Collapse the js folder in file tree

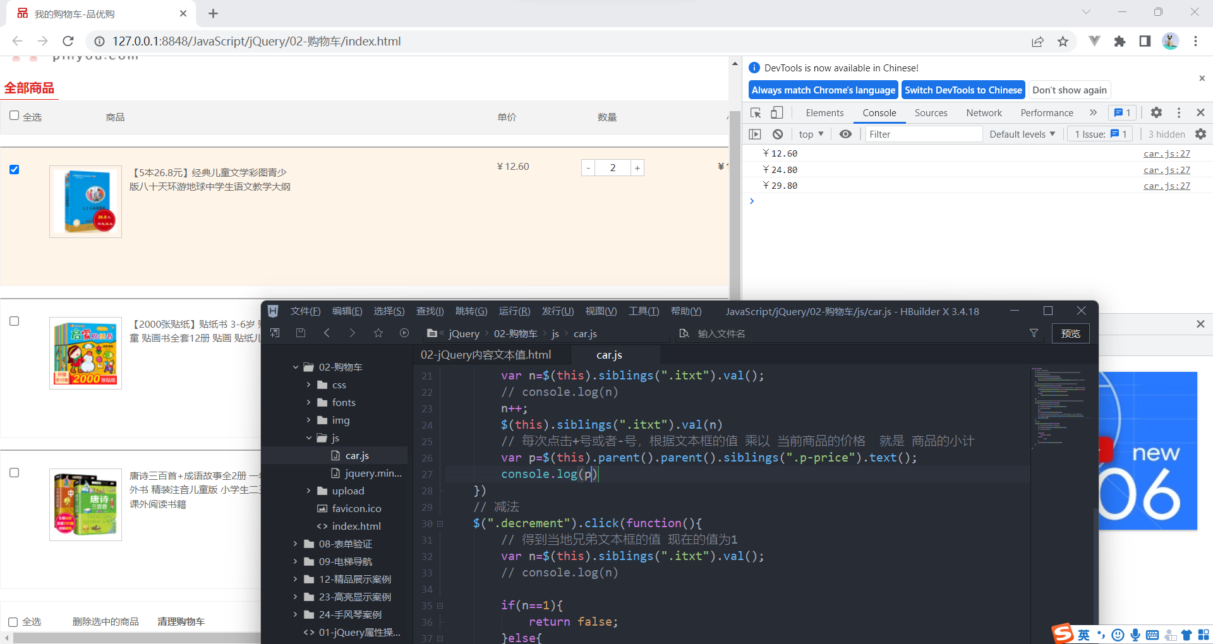coord(310,438)
